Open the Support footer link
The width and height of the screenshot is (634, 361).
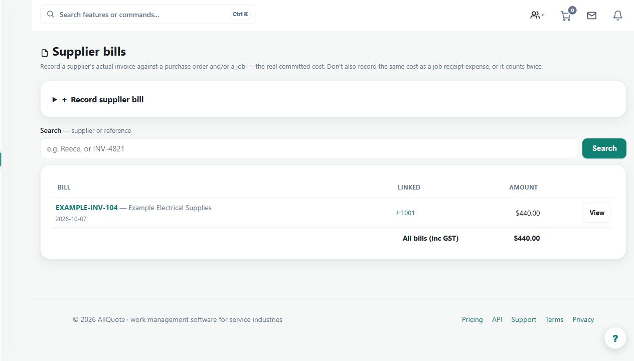(x=524, y=319)
